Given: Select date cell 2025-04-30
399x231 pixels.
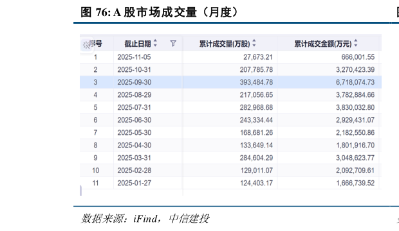Looking at the screenshot, I should tap(135, 145).
